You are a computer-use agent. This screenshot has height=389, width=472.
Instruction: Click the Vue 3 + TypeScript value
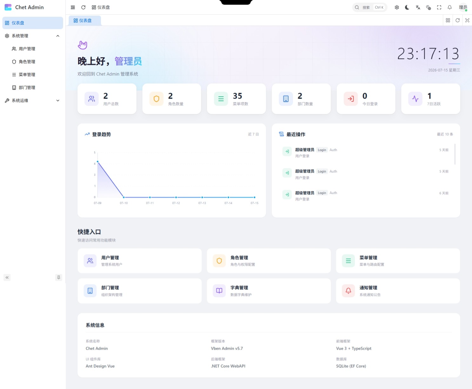click(x=354, y=348)
